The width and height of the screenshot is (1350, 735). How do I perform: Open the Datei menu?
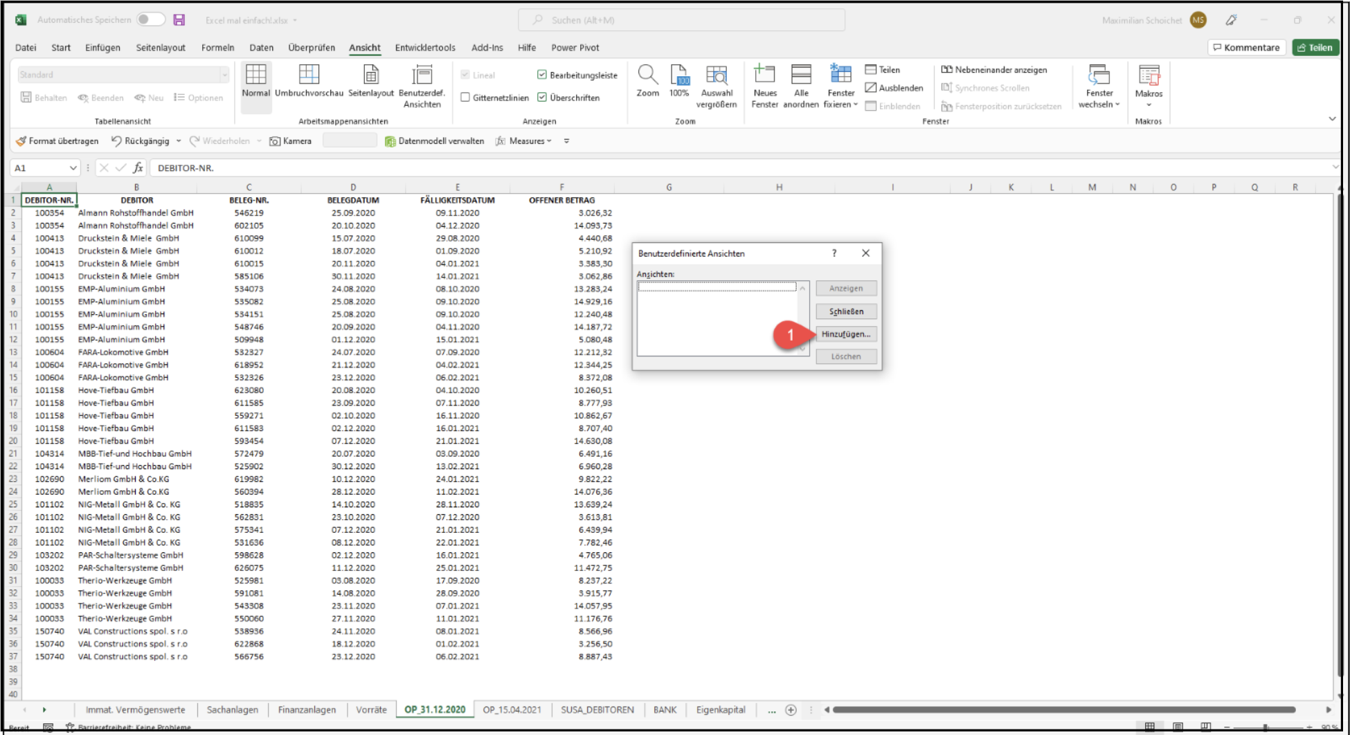pos(26,48)
